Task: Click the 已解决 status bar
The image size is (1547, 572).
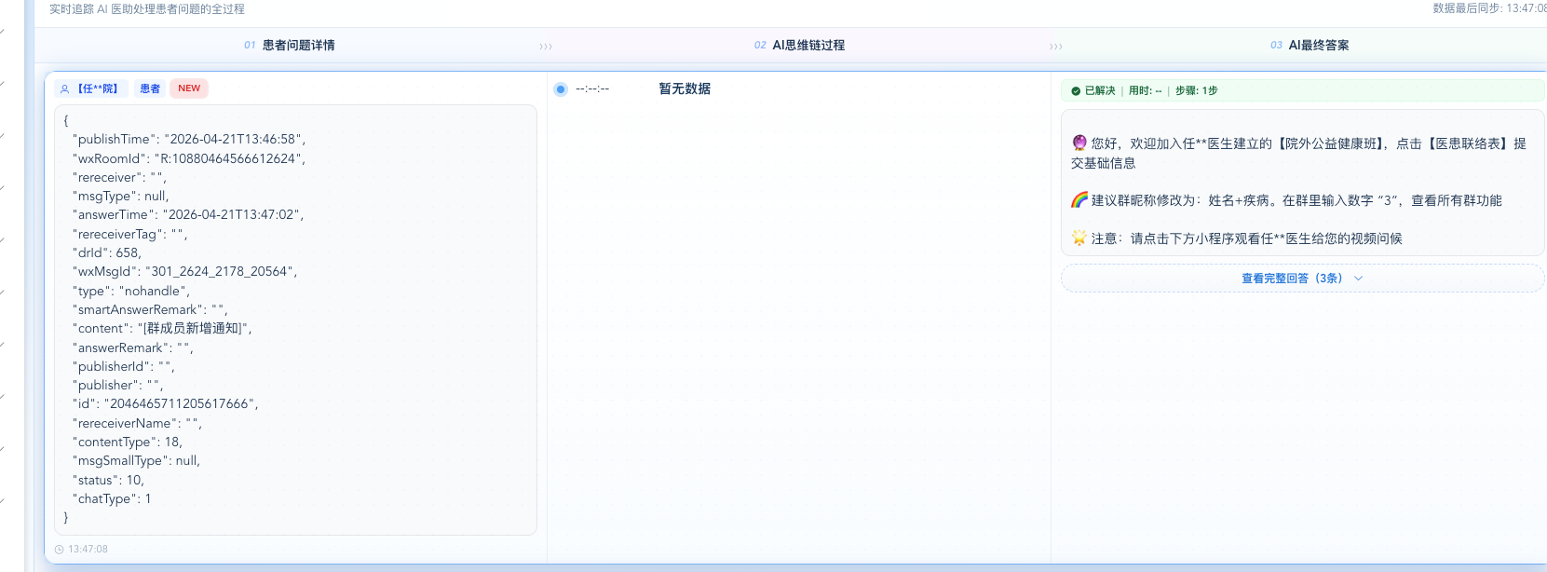Action: click(1301, 90)
